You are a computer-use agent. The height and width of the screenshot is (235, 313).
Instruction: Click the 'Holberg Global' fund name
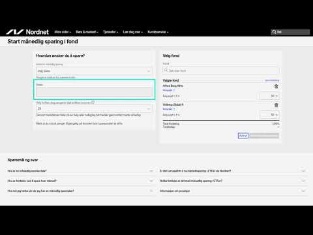173,104
